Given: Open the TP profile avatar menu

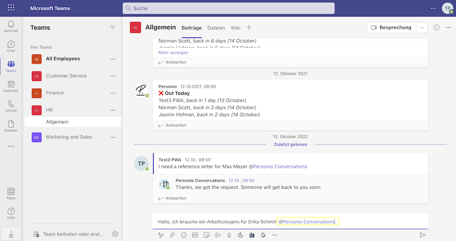Looking at the screenshot, I should click(x=447, y=8).
